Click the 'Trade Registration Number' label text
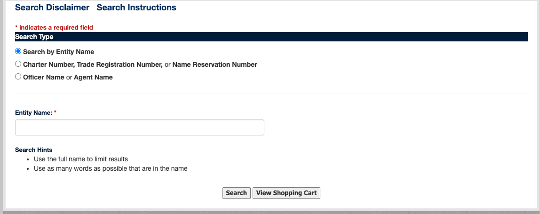The width and height of the screenshot is (540, 214). click(x=119, y=64)
